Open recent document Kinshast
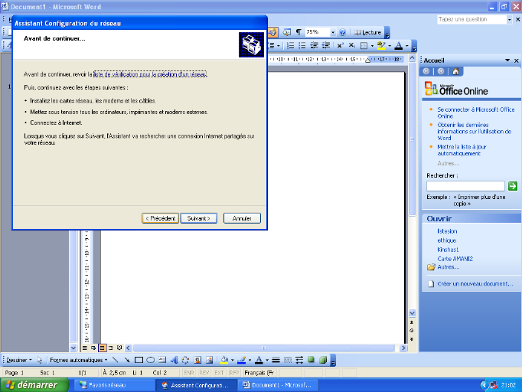 (448, 250)
